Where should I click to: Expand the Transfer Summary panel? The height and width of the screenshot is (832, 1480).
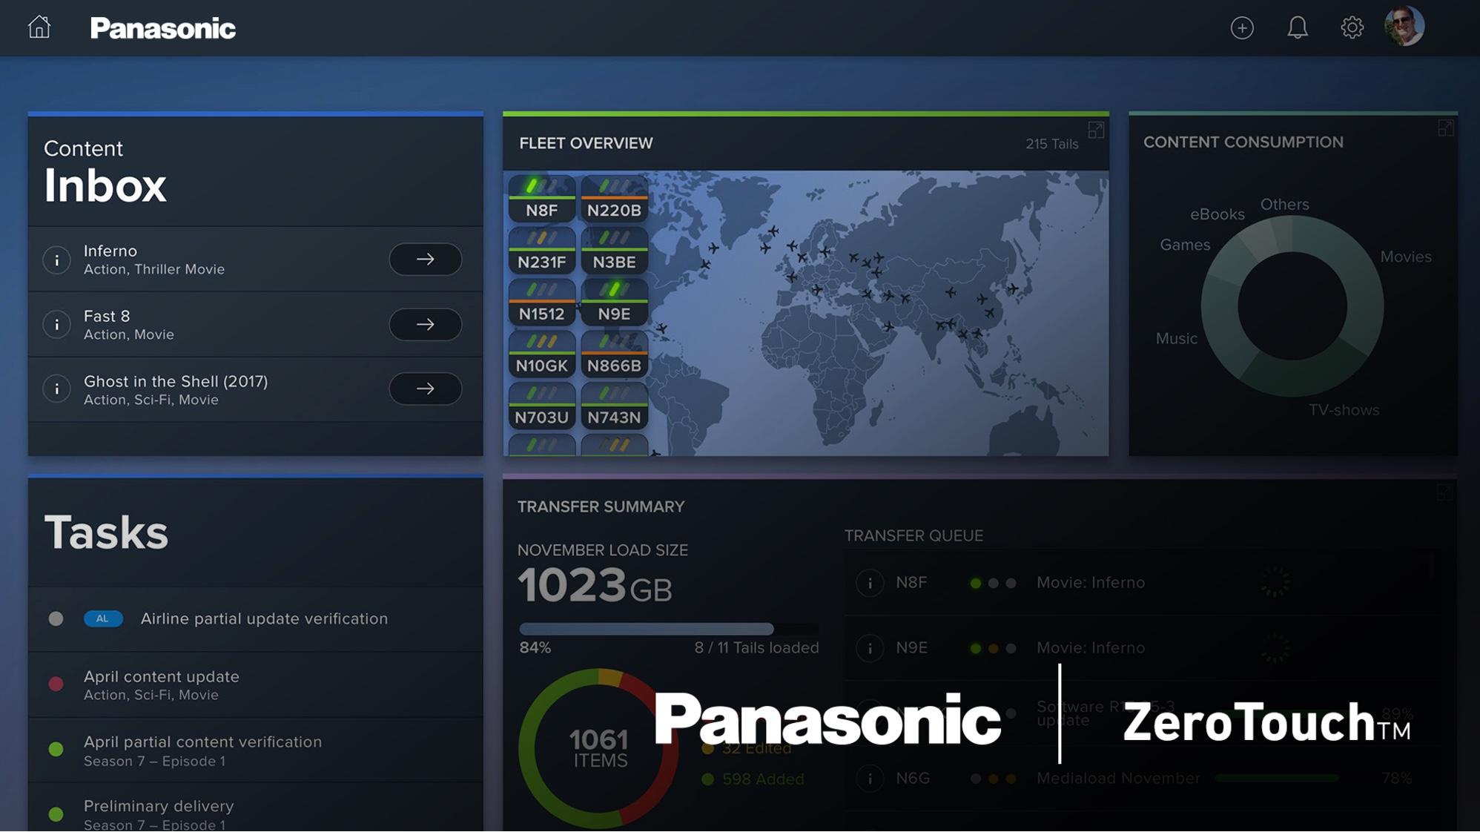[x=1444, y=493]
